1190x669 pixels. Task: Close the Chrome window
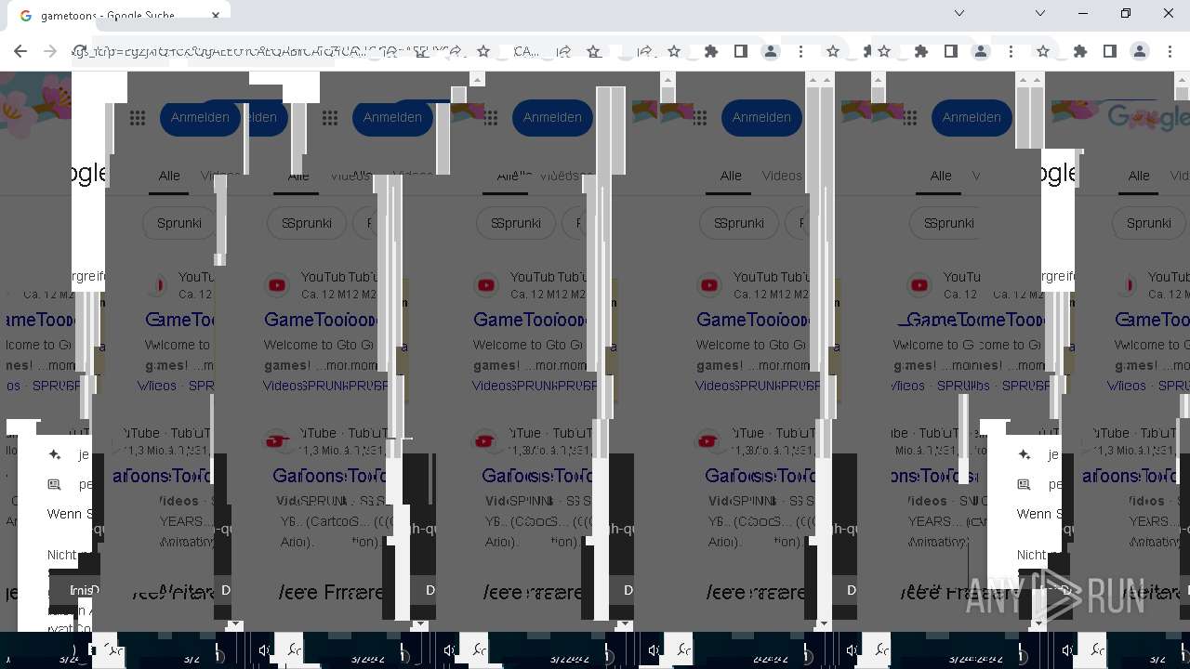click(1169, 14)
